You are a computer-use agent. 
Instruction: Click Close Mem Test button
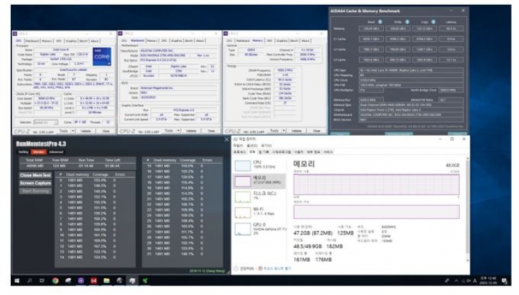pos(35,176)
